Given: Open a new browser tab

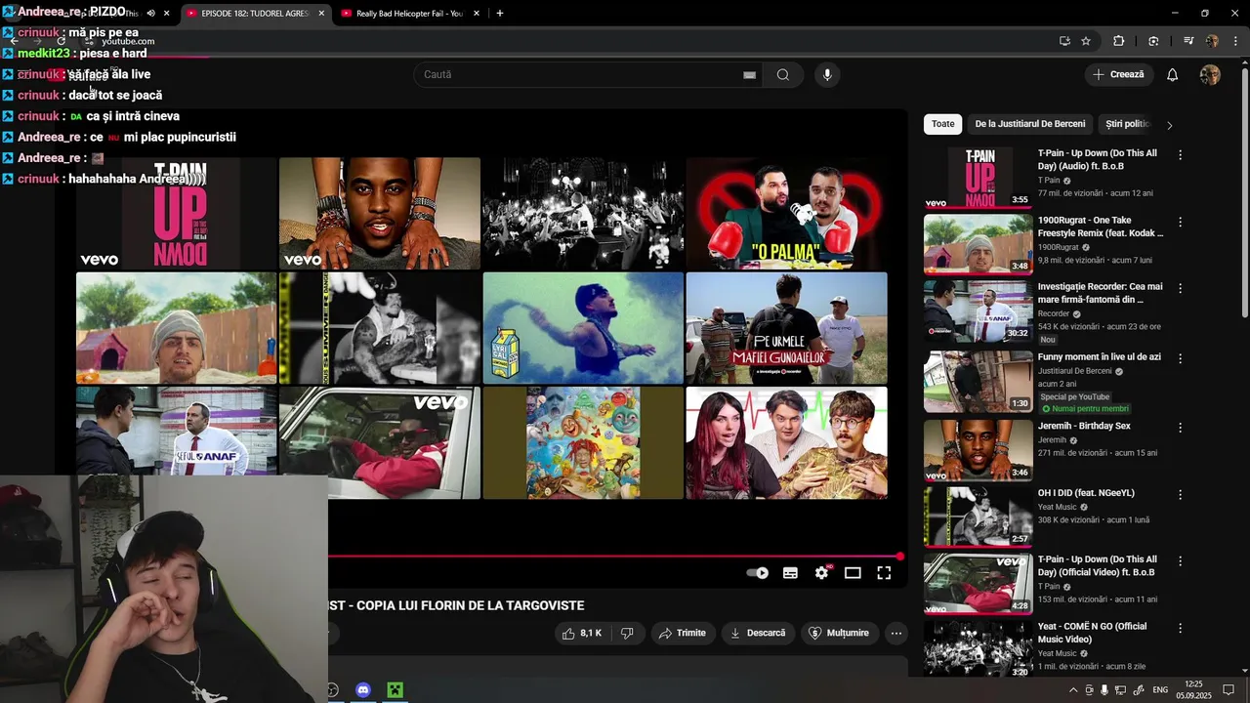Looking at the screenshot, I should [500, 14].
